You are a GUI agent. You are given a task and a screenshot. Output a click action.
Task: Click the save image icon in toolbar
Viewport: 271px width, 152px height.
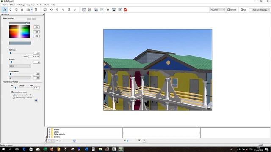96,10
